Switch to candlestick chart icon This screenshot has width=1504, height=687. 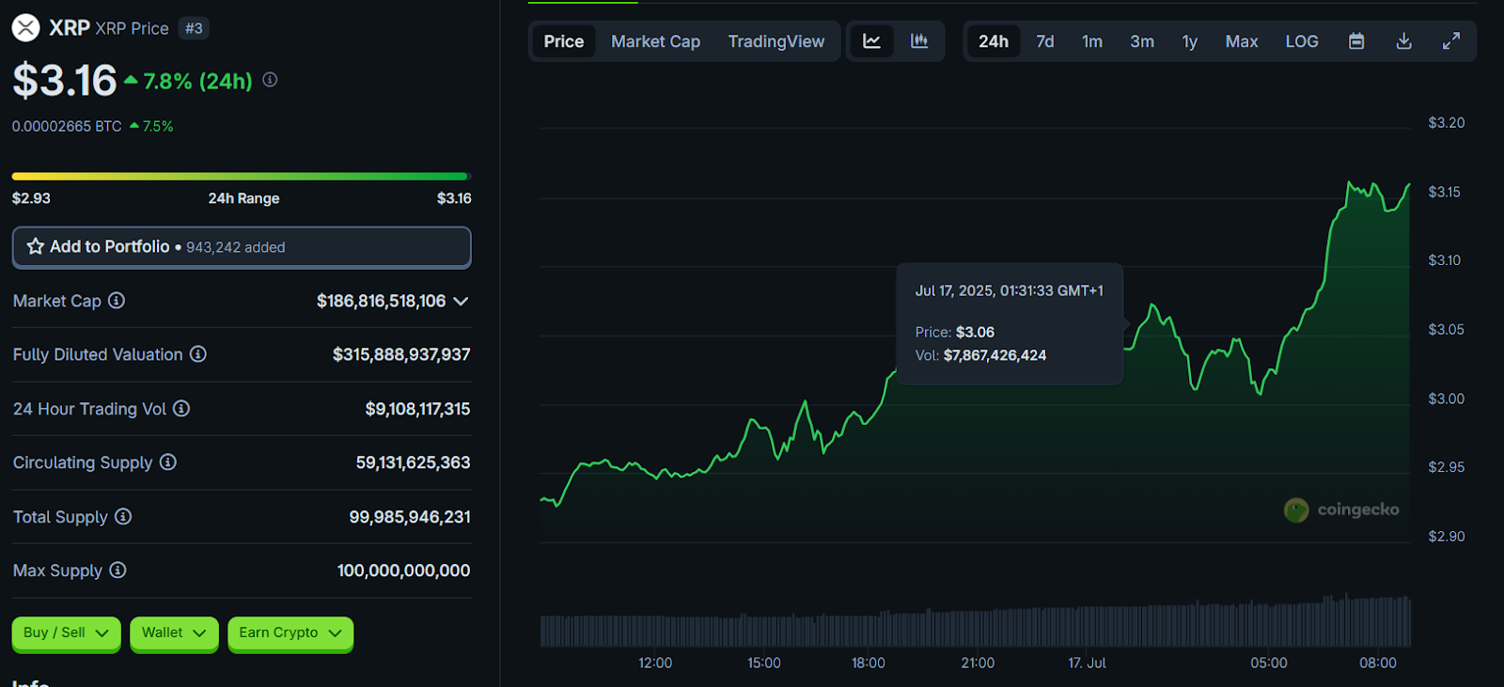919,41
